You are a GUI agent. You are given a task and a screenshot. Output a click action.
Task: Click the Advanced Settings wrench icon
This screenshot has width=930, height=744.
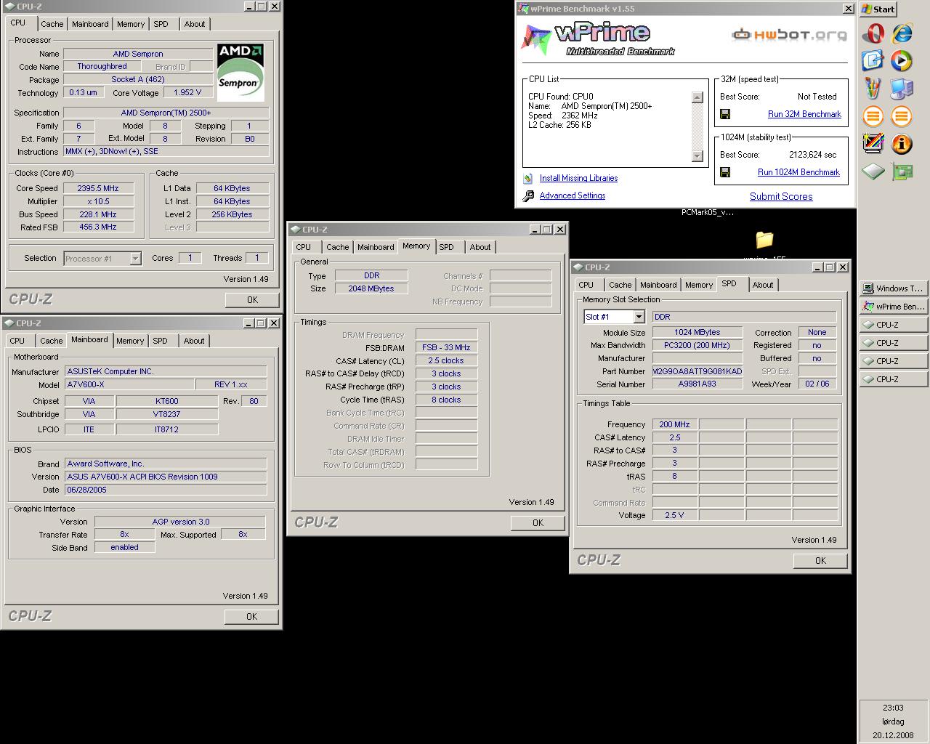click(528, 195)
